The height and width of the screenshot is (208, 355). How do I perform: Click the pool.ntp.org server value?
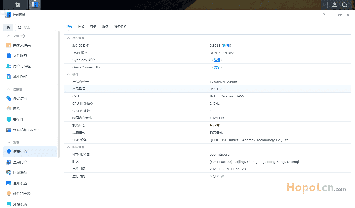[x=220, y=155]
